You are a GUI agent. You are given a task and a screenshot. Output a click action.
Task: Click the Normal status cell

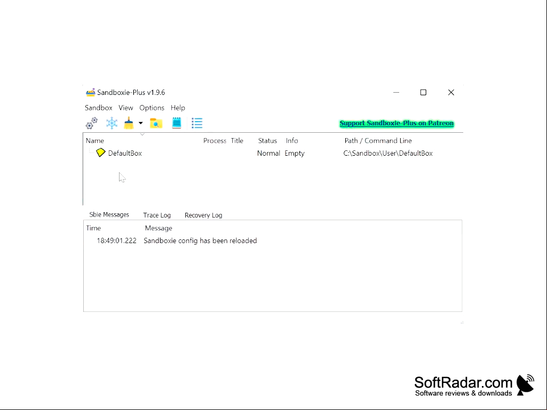(268, 153)
